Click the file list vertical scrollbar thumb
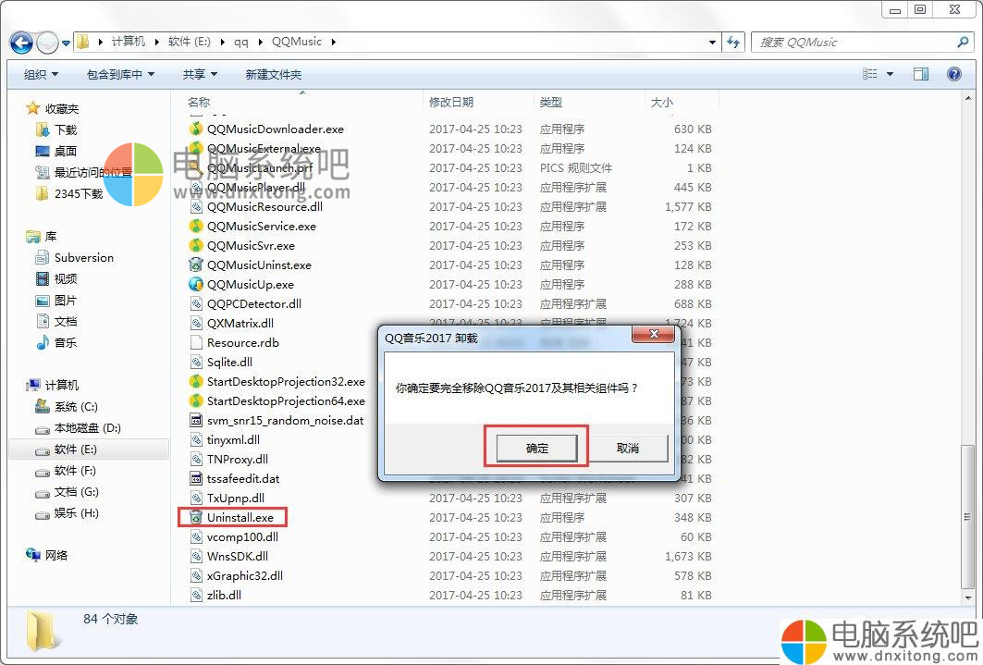Image resolution: width=983 pixels, height=665 pixels. pos(968,517)
